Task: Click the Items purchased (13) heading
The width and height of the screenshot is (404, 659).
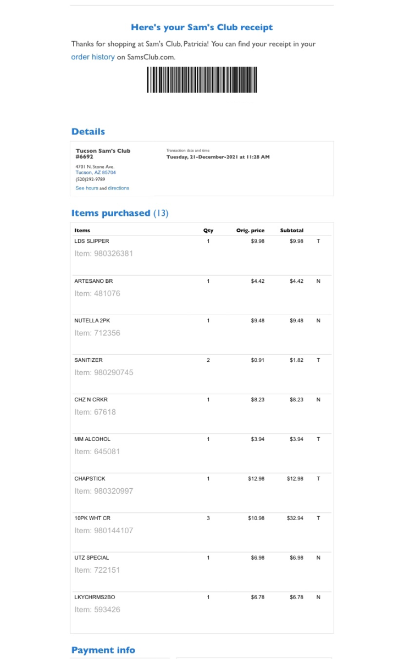Action: click(120, 213)
